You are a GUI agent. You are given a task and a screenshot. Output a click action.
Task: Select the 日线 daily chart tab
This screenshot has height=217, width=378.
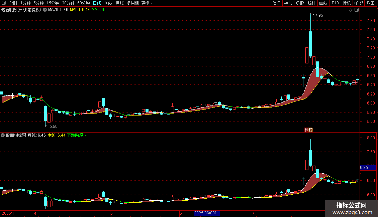[97, 3]
